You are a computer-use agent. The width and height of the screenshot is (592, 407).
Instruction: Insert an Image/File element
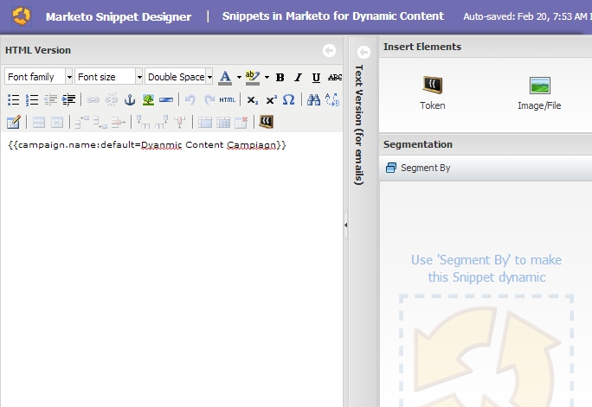pos(539,93)
